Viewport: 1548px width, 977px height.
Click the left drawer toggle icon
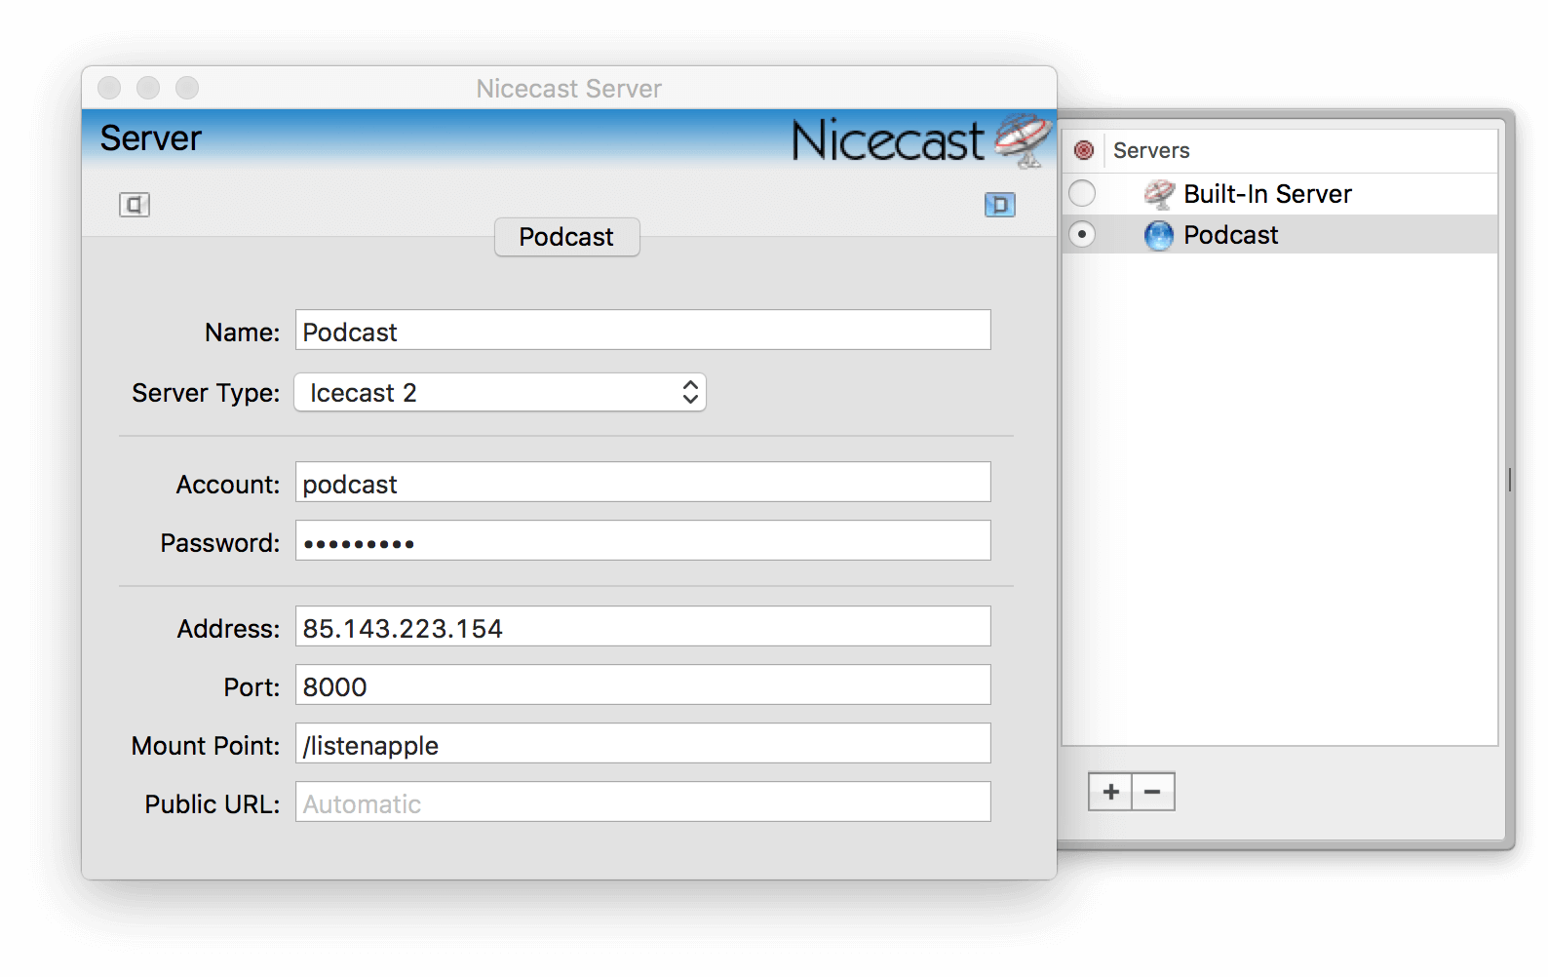click(135, 205)
